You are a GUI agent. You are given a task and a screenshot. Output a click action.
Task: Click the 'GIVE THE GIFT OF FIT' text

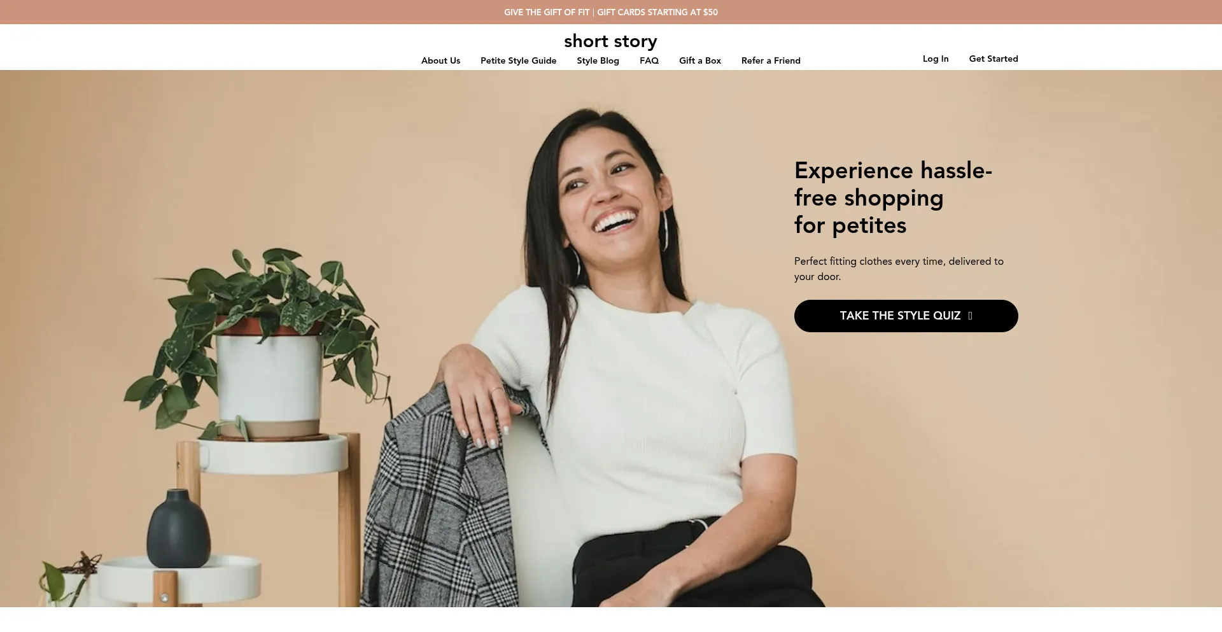(x=547, y=12)
